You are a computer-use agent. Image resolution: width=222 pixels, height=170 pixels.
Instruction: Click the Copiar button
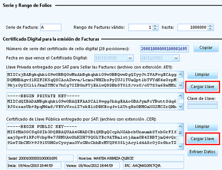click(x=206, y=48)
